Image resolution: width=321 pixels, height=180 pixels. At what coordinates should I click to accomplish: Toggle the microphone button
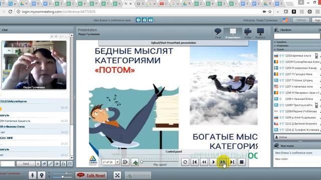coord(32,175)
